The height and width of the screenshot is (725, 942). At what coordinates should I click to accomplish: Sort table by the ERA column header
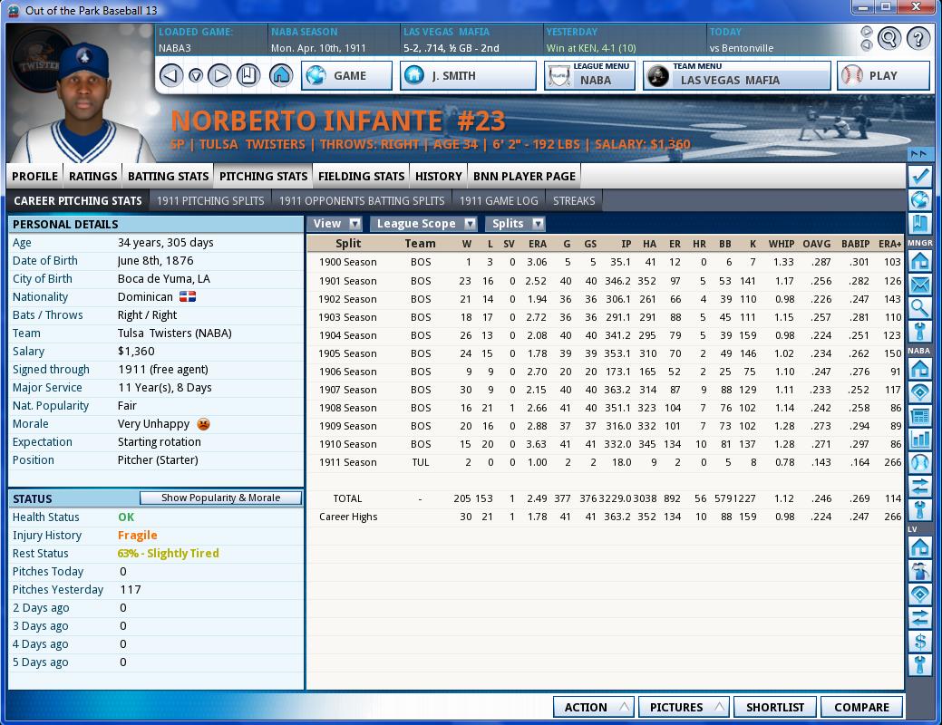coord(538,243)
